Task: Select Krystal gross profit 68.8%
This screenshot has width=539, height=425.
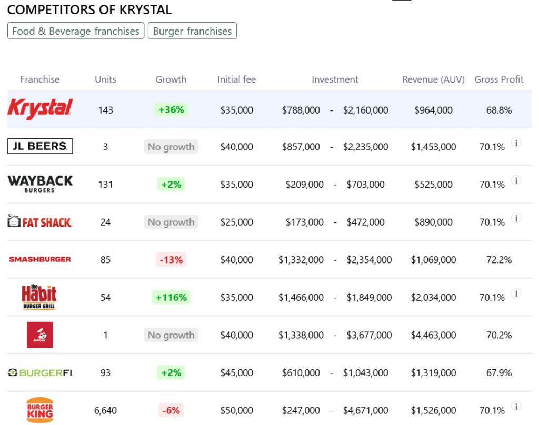Action: pyautogui.click(x=499, y=110)
